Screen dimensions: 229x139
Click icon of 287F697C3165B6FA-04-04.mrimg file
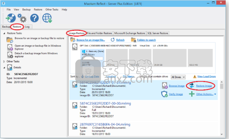click(75, 126)
